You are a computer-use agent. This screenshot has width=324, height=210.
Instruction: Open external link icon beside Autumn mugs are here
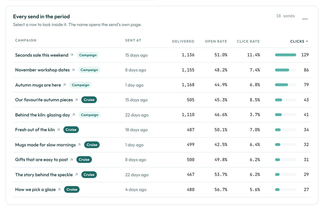(64, 85)
